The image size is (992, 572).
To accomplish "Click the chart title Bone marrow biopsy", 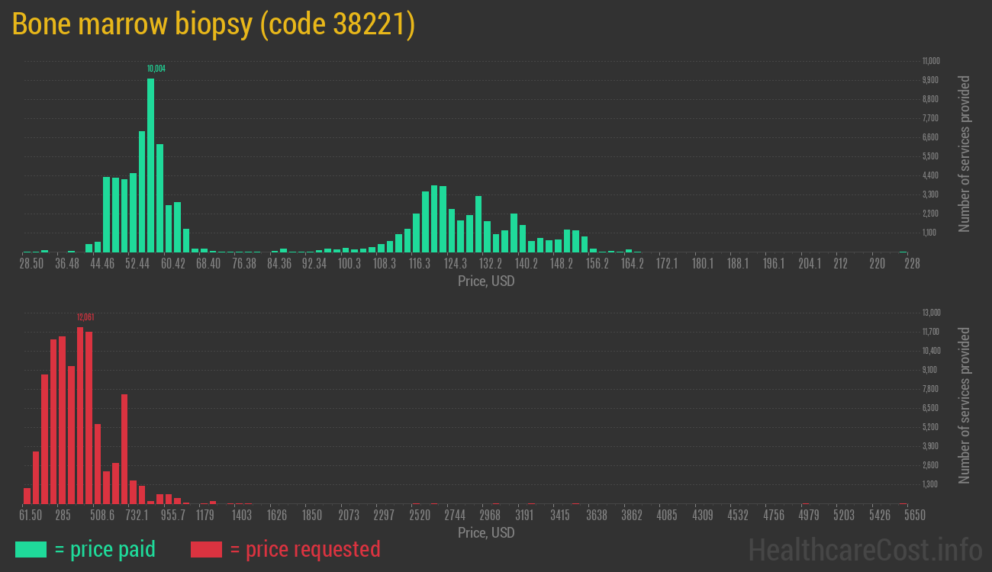I will [x=214, y=24].
